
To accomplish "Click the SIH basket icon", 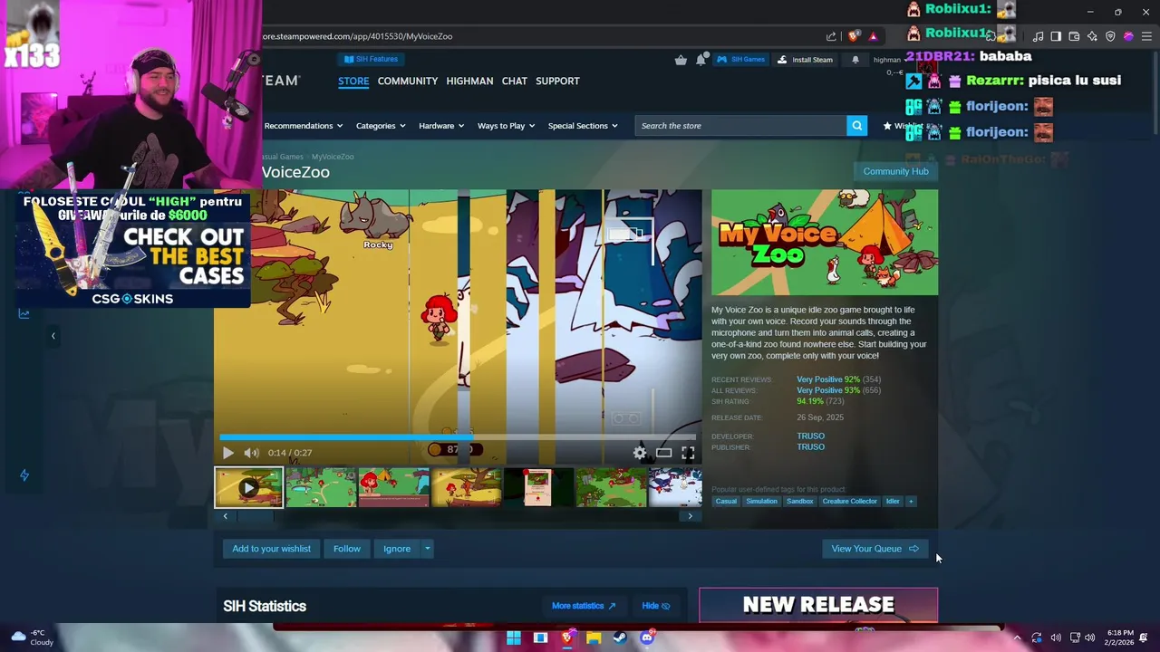I will click(681, 60).
